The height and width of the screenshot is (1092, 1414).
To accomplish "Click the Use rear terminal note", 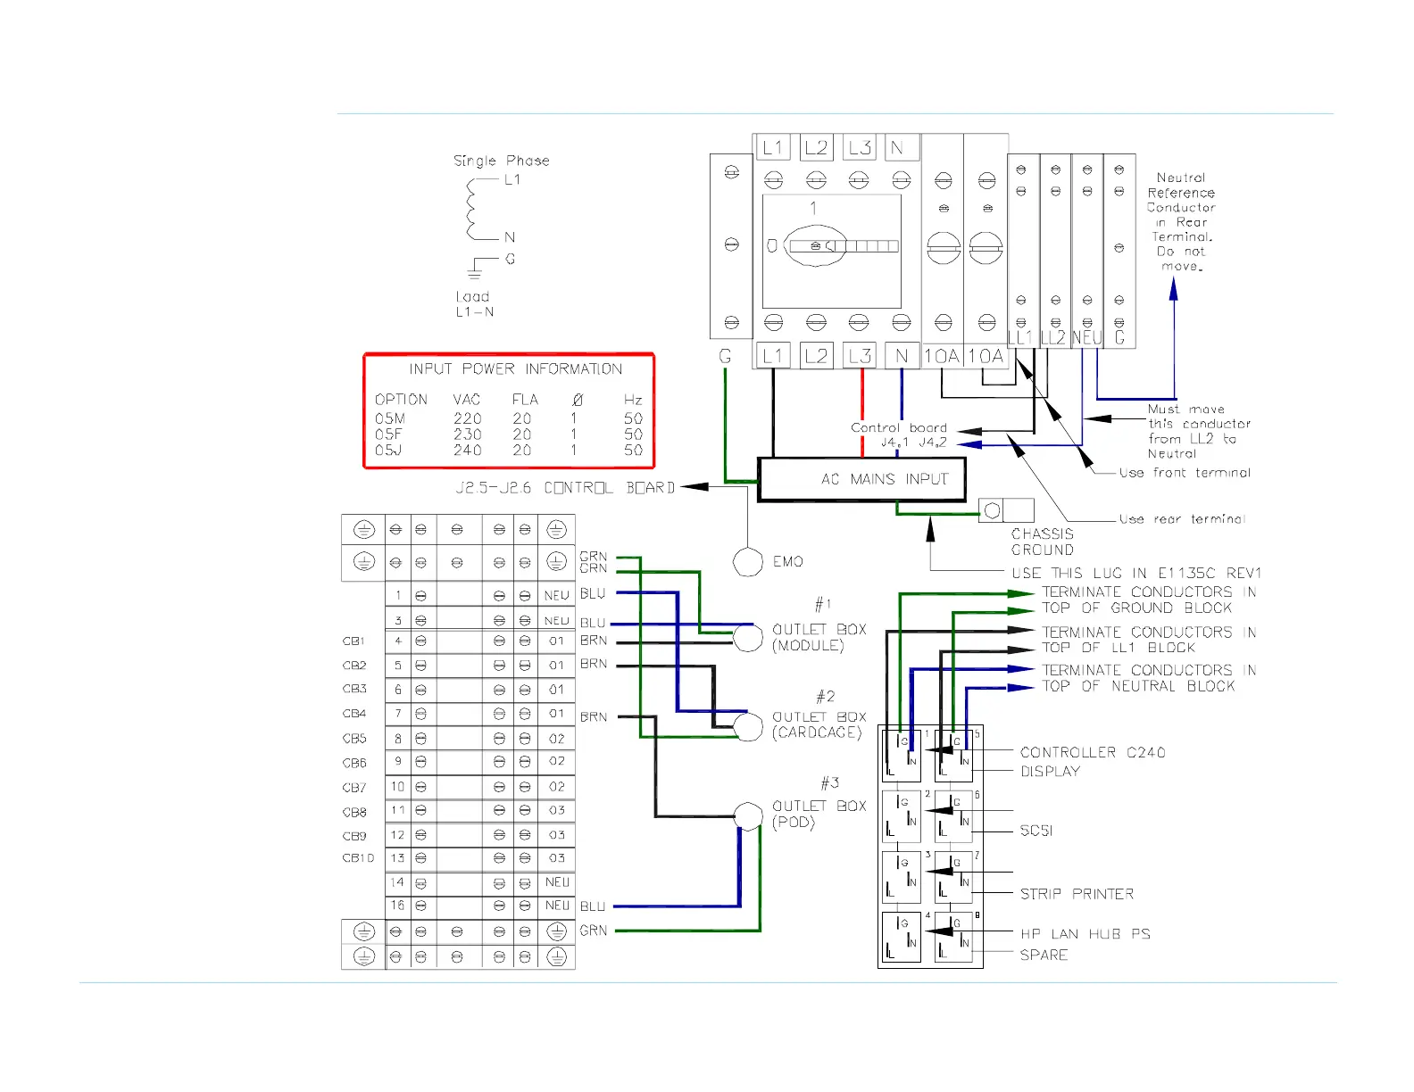I will (x=1182, y=518).
